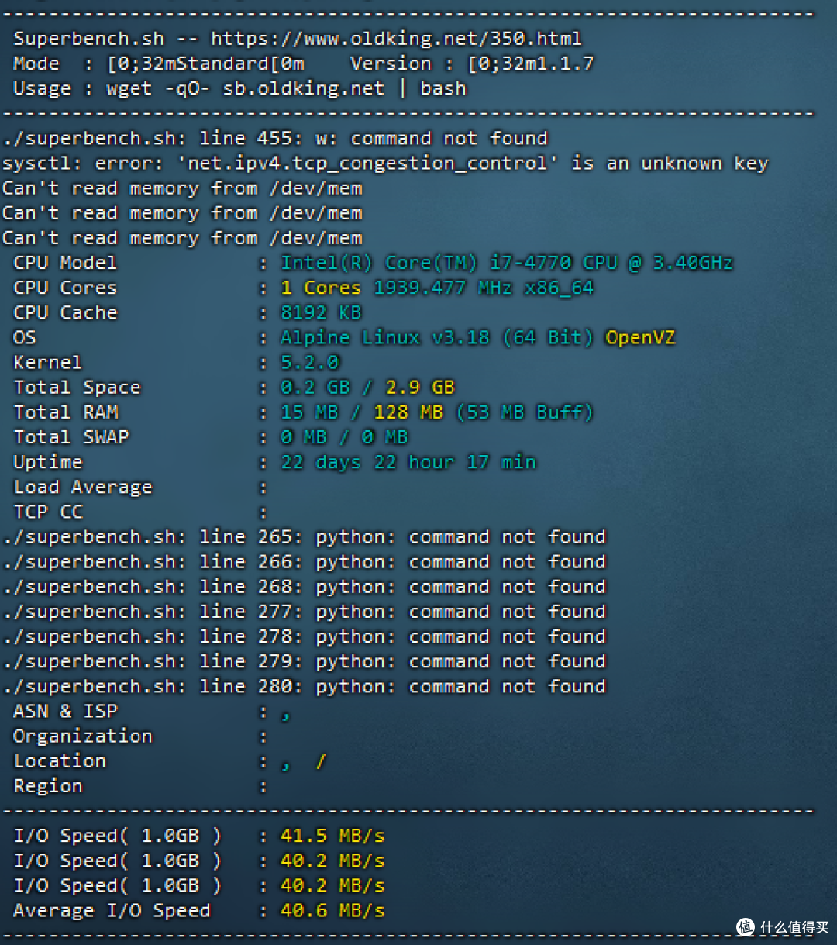Select the Intel Core i7-4770 CPU model value
837x945 pixels.
tap(507, 263)
